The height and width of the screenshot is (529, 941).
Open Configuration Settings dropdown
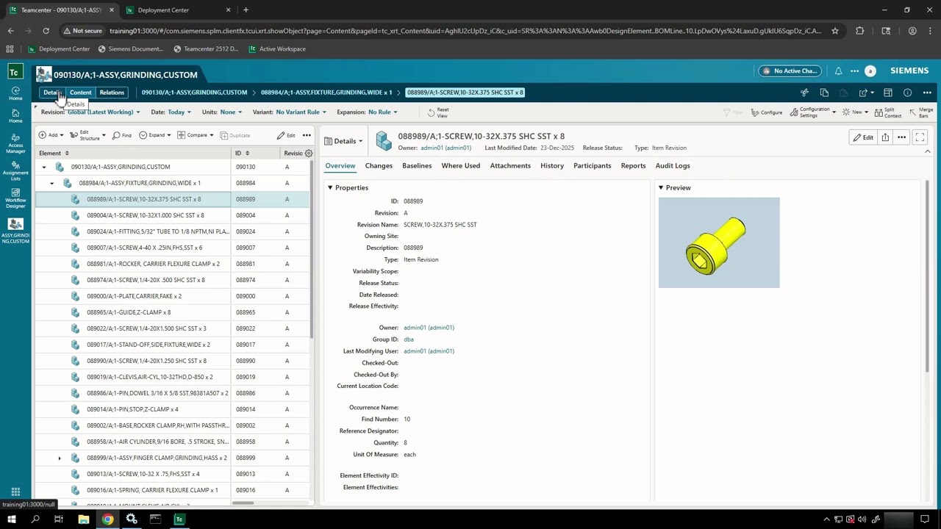point(814,112)
